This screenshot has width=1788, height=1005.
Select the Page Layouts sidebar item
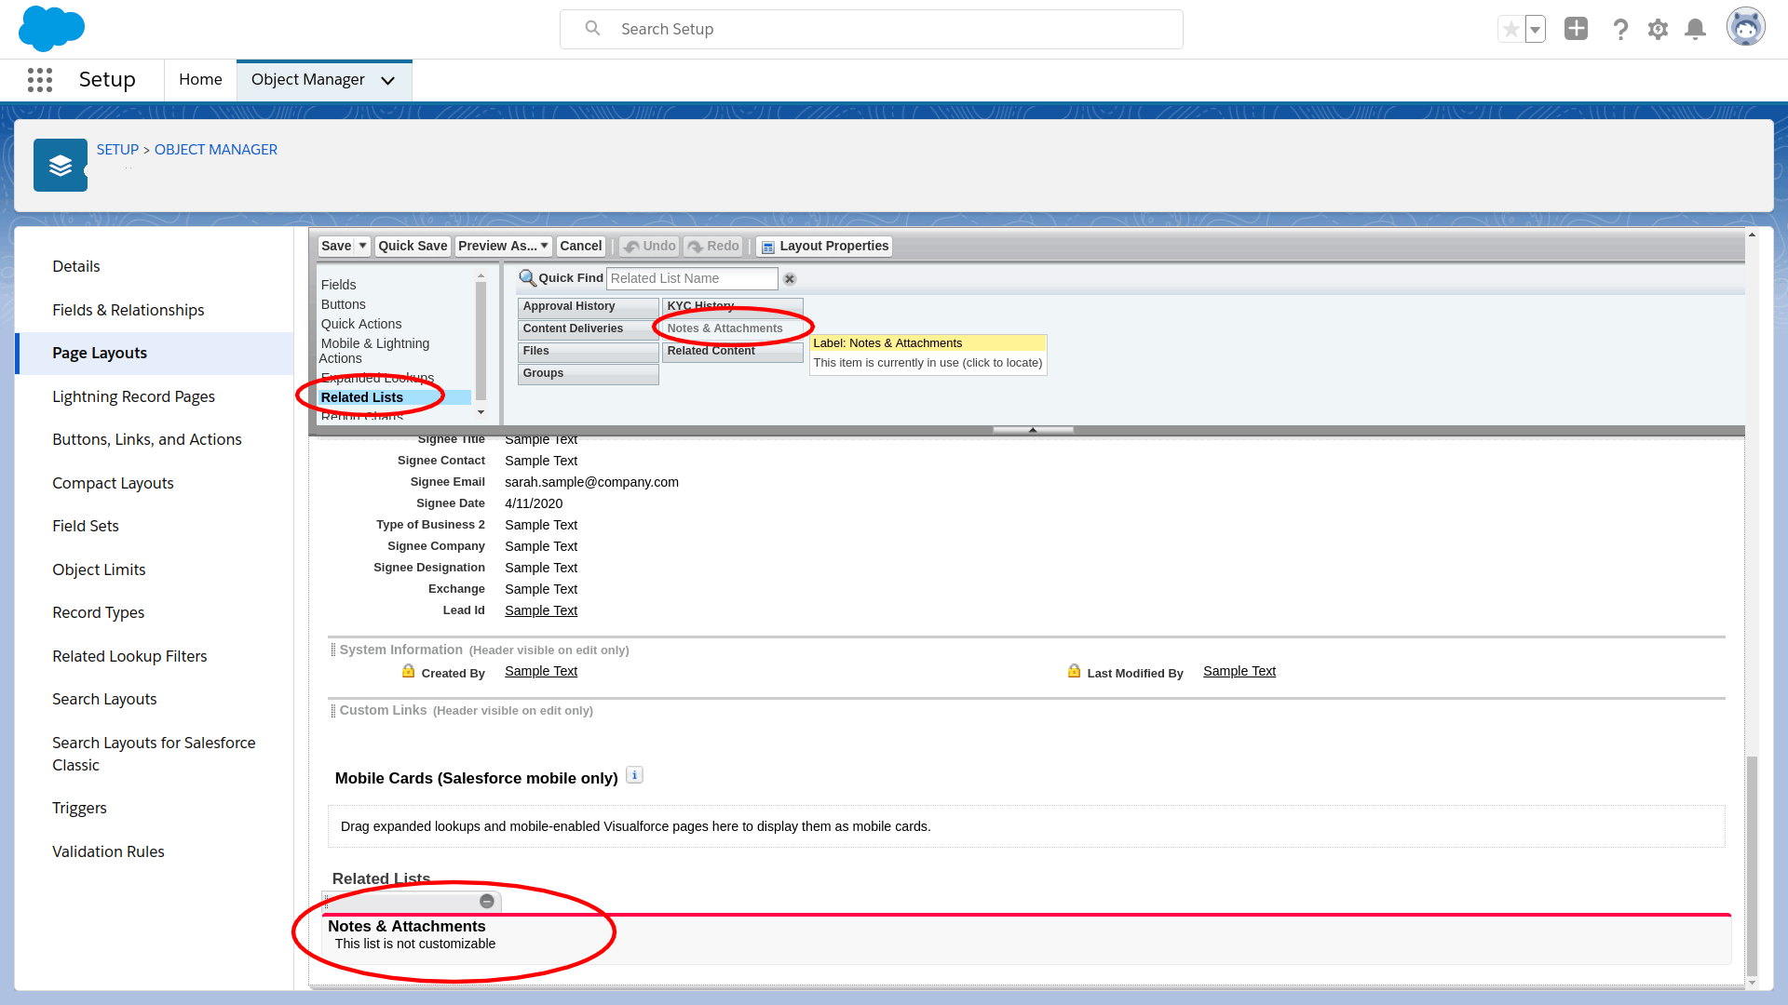[100, 352]
